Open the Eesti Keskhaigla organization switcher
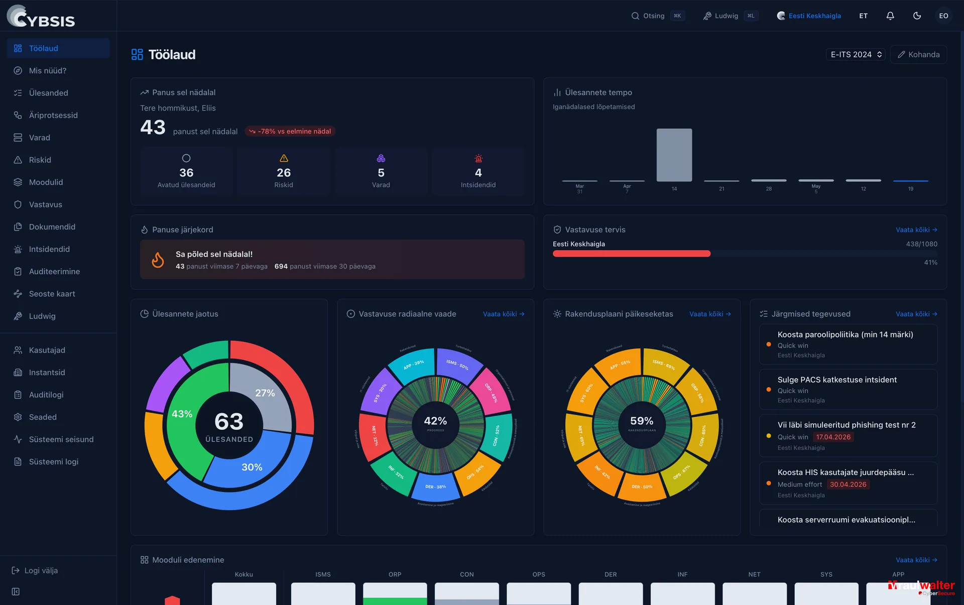964x605 pixels. (809, 16)
